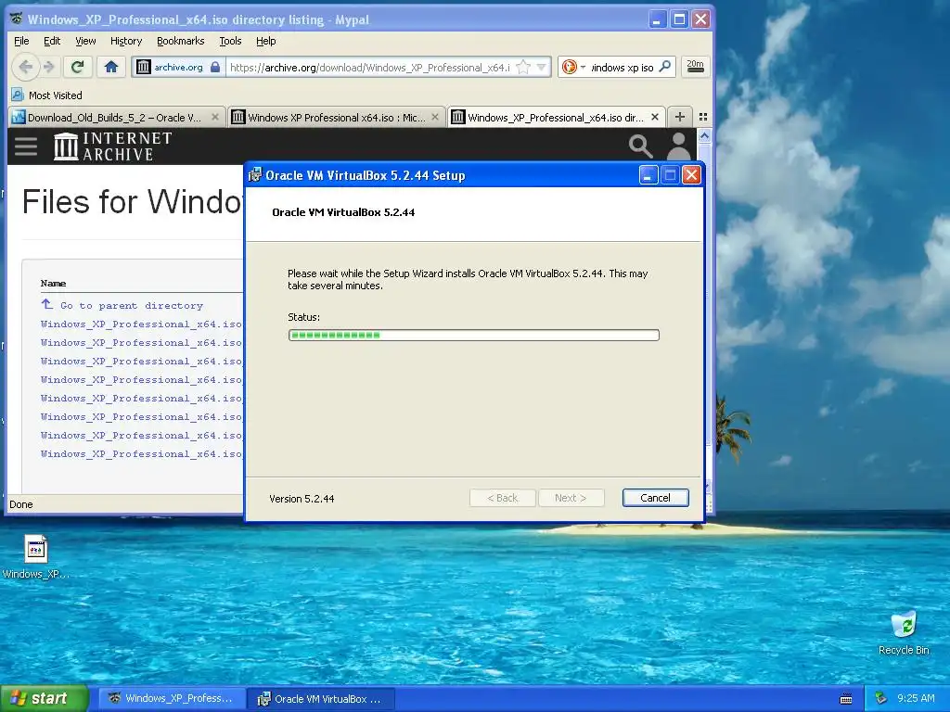
Task: Click the 9:25 AM taskbar clock
Action: (x=916, y=699)
